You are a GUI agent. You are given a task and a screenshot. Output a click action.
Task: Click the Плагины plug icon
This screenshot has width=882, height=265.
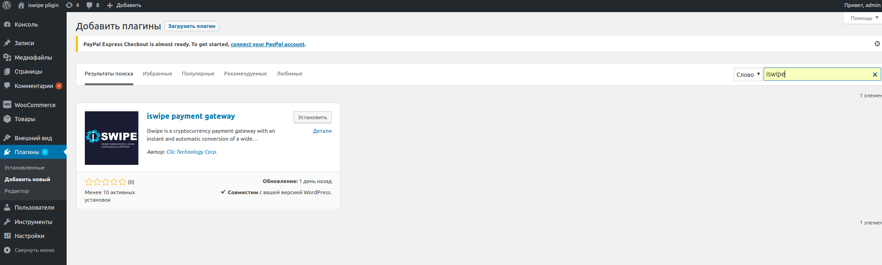(7, 152)
